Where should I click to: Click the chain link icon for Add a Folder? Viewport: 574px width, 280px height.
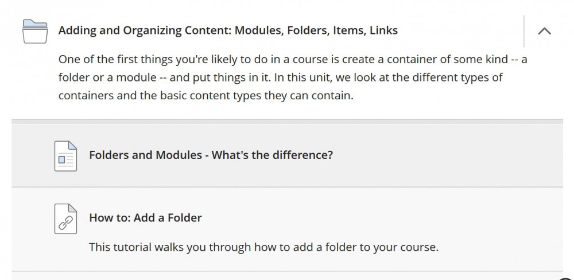point(66,219)
